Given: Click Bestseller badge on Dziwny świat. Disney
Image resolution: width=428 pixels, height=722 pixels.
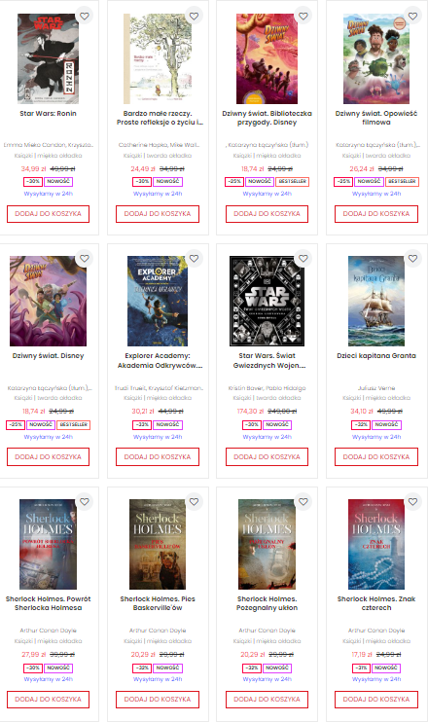Looking at the screenshot, I should [74, 424].
